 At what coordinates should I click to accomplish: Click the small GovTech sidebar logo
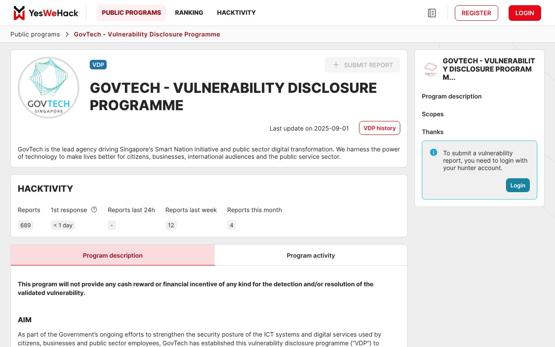[431, 69]
